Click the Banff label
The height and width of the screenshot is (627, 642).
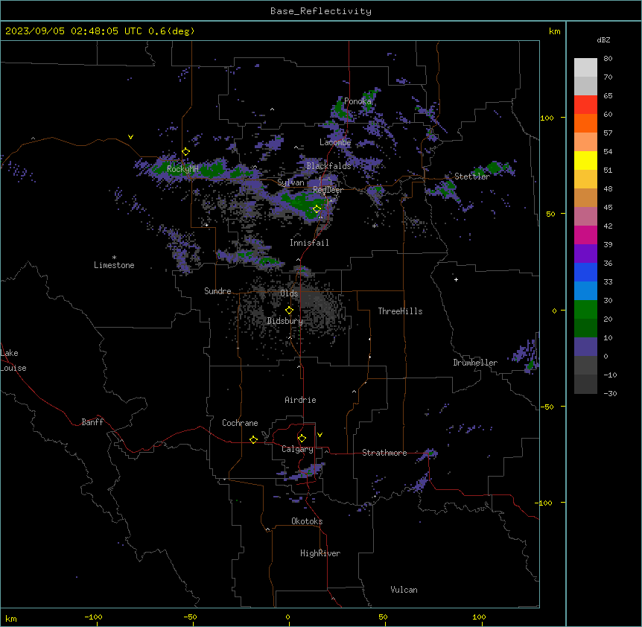click(x=92, y=422)
